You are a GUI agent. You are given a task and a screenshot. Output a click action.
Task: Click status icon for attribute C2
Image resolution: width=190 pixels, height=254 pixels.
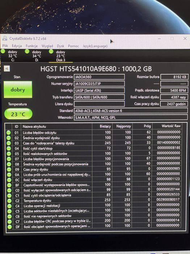9,201
